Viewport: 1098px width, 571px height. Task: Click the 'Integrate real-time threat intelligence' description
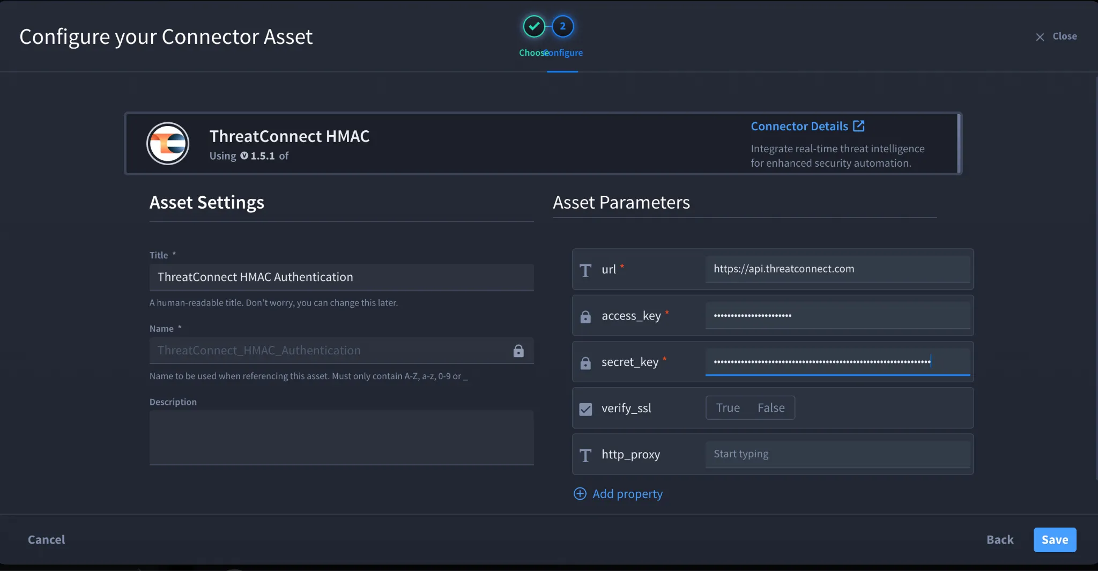837,155
